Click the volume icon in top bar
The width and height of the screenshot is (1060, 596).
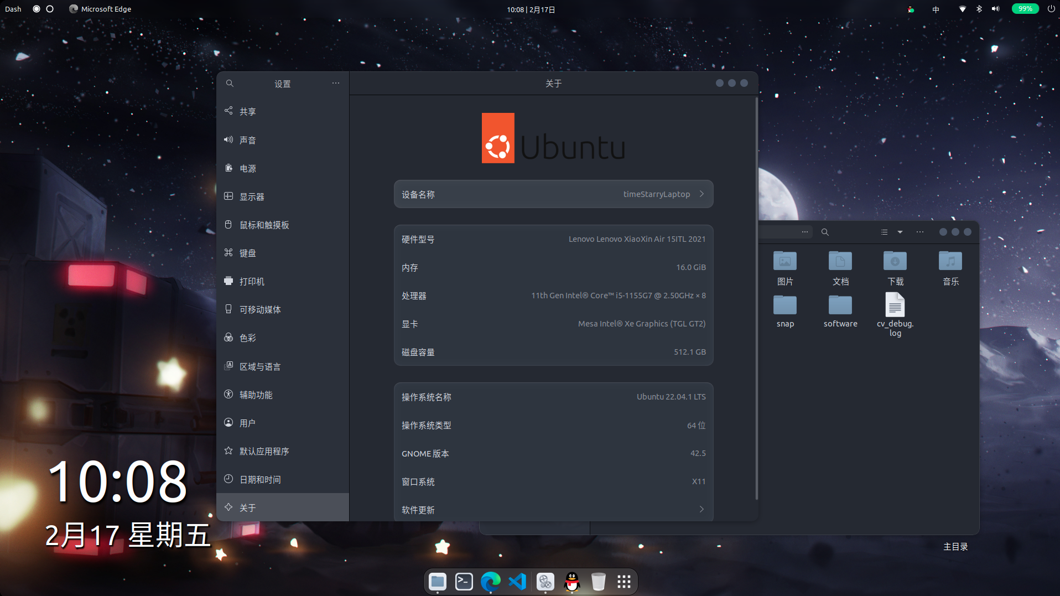pyautogui.click(x=996, y=9)
